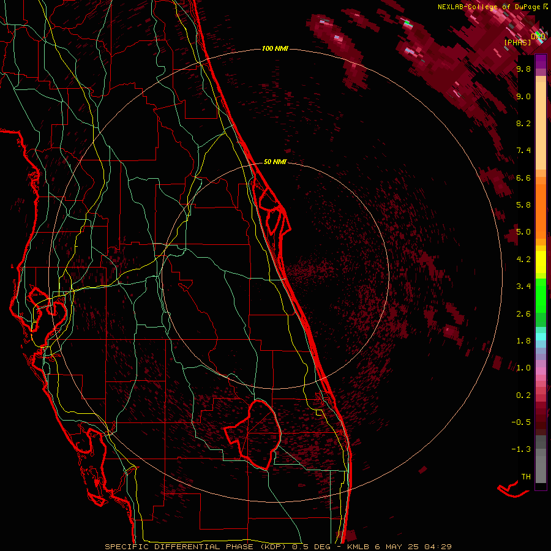
Task: Pick the orange band of the color bar
Action: (x=541, y=211)
